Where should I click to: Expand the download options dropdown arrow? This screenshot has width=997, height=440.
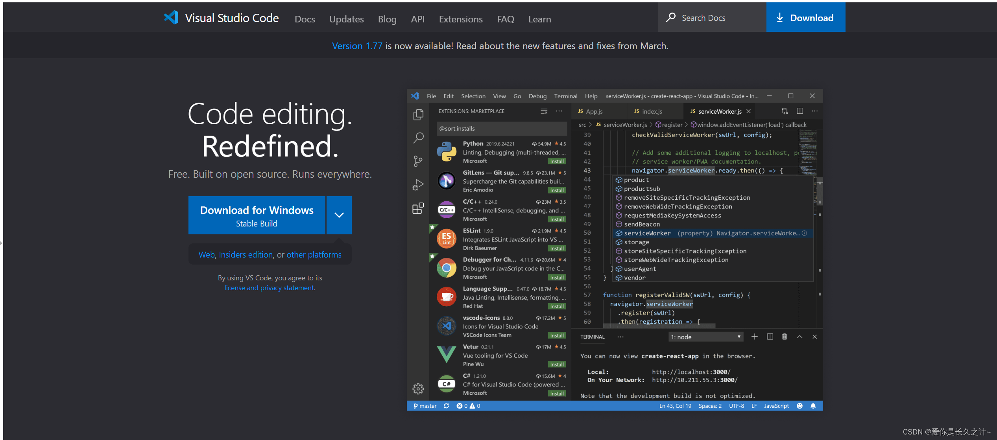[339, 215]
